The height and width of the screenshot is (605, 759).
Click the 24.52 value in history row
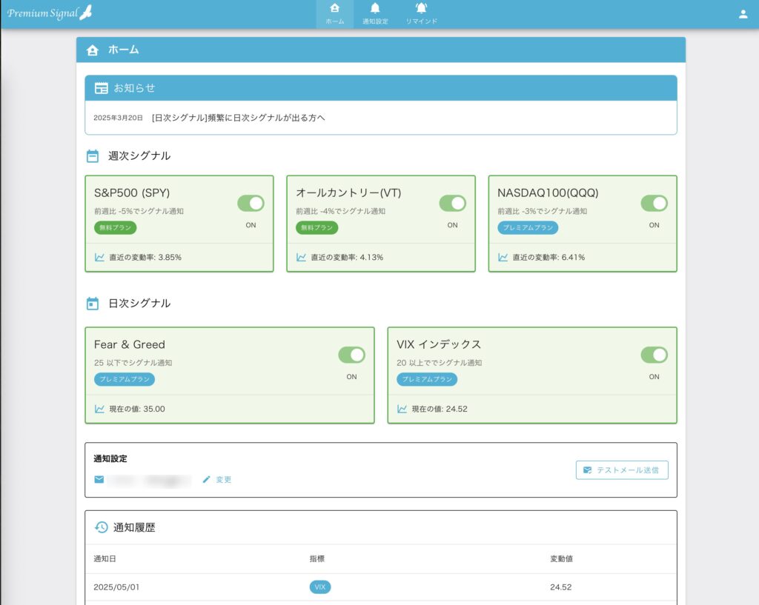560,587
